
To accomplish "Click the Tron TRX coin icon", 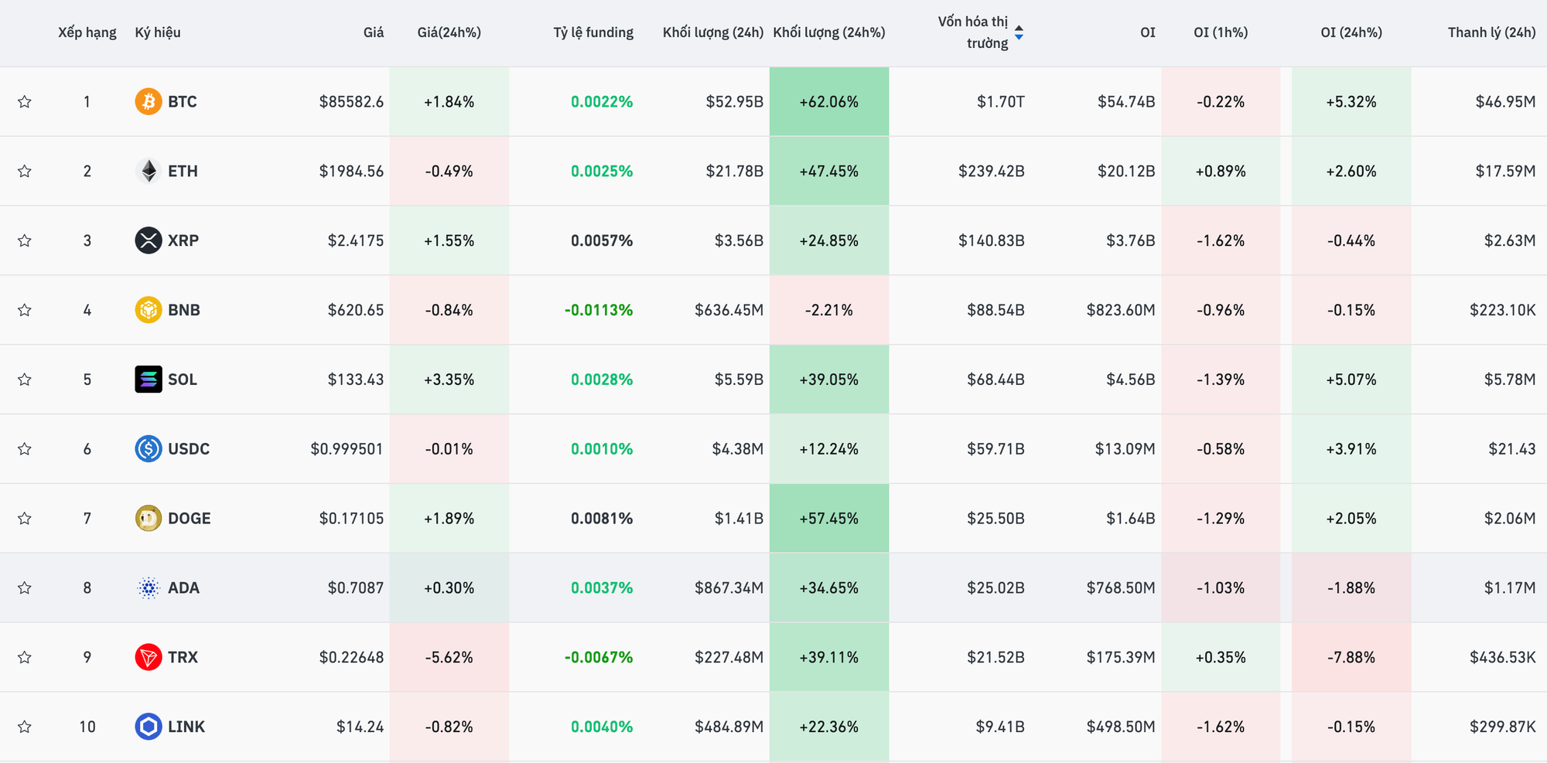I will [x=148, y=657].
